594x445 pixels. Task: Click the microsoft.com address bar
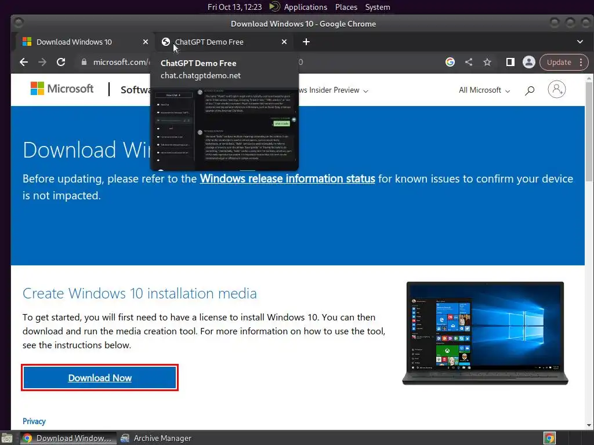pos(121,62)
